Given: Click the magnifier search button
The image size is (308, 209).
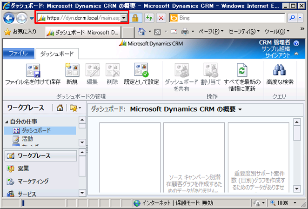Looking at the screenshot, I should 292,18.
